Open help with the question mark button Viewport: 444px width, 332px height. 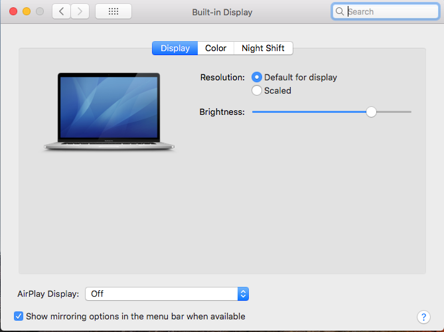pyautogui.click(x=423, y=317)
